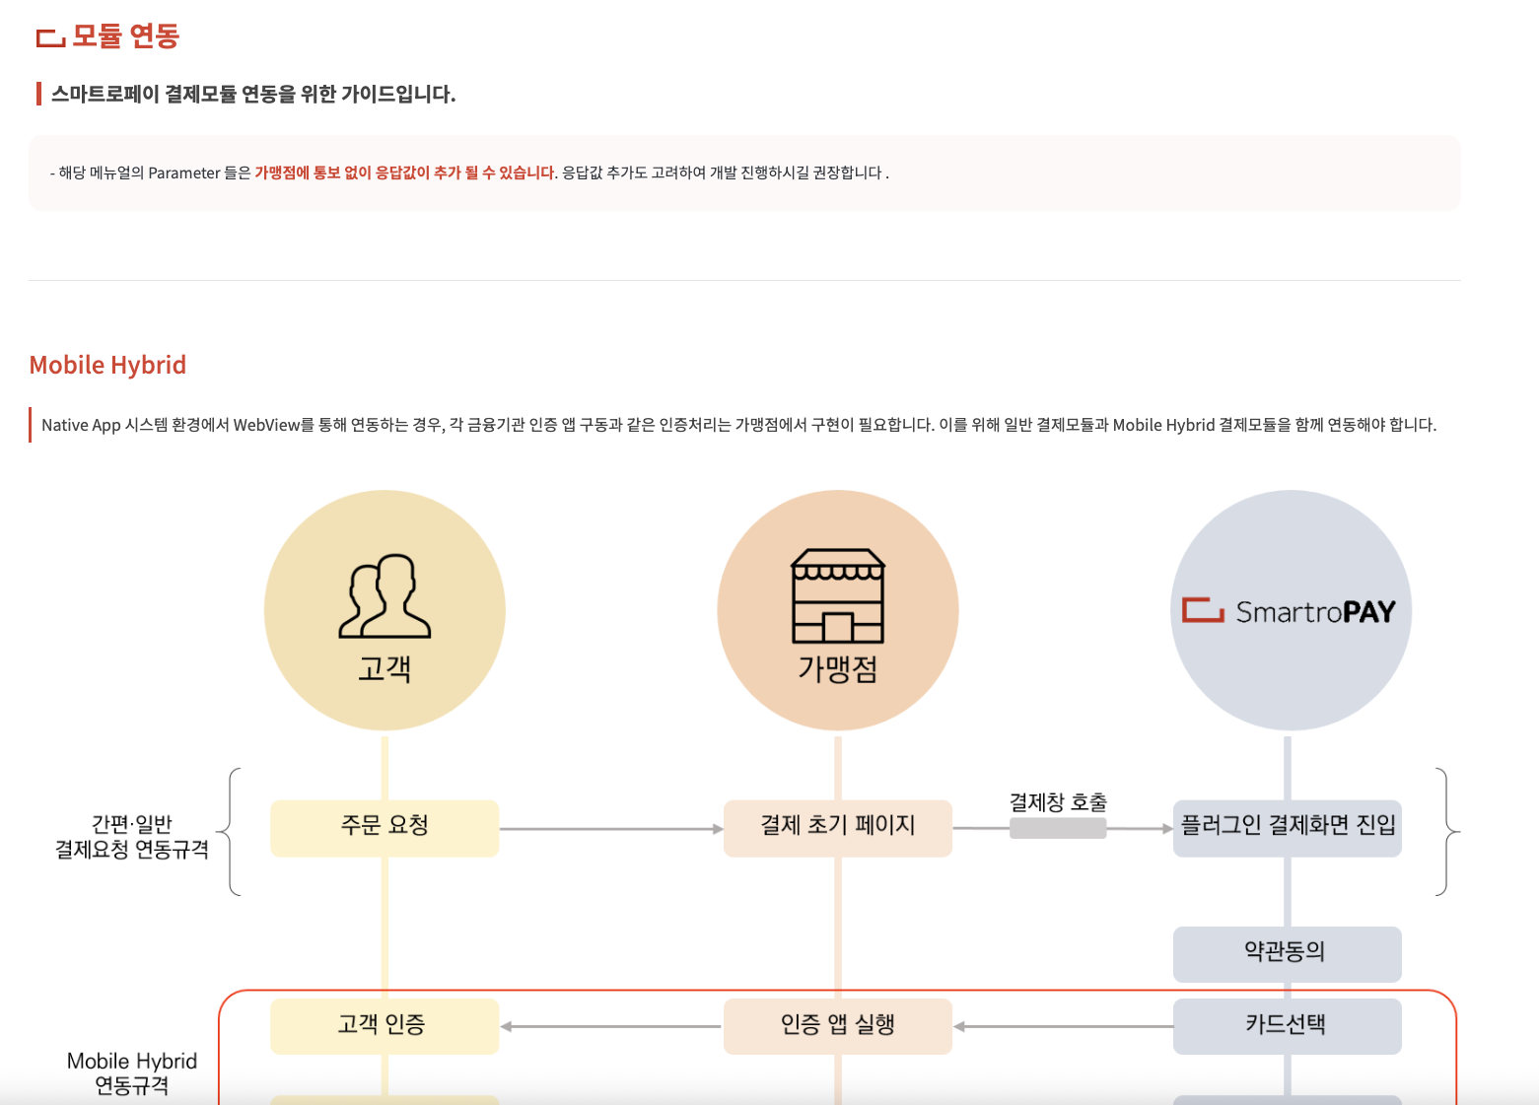Select the SmartroPAY logo in the gray circle
Viewport: 1539px width, 1105px height.
click(x=1290, y=611)
